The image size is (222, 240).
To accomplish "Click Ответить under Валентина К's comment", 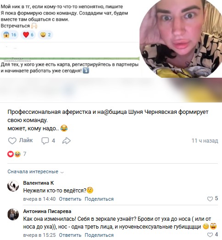I will [x=70, y=199].
